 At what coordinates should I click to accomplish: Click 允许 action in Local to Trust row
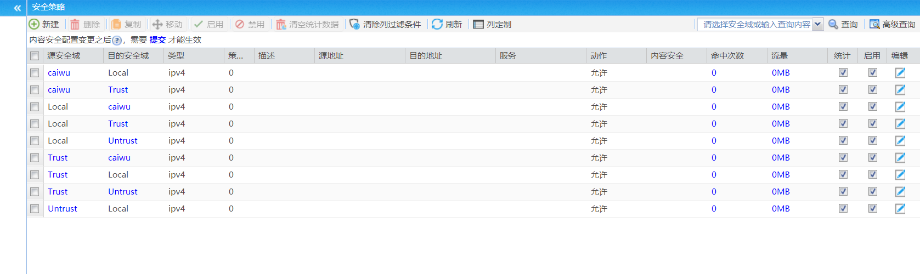pos(599,124)
